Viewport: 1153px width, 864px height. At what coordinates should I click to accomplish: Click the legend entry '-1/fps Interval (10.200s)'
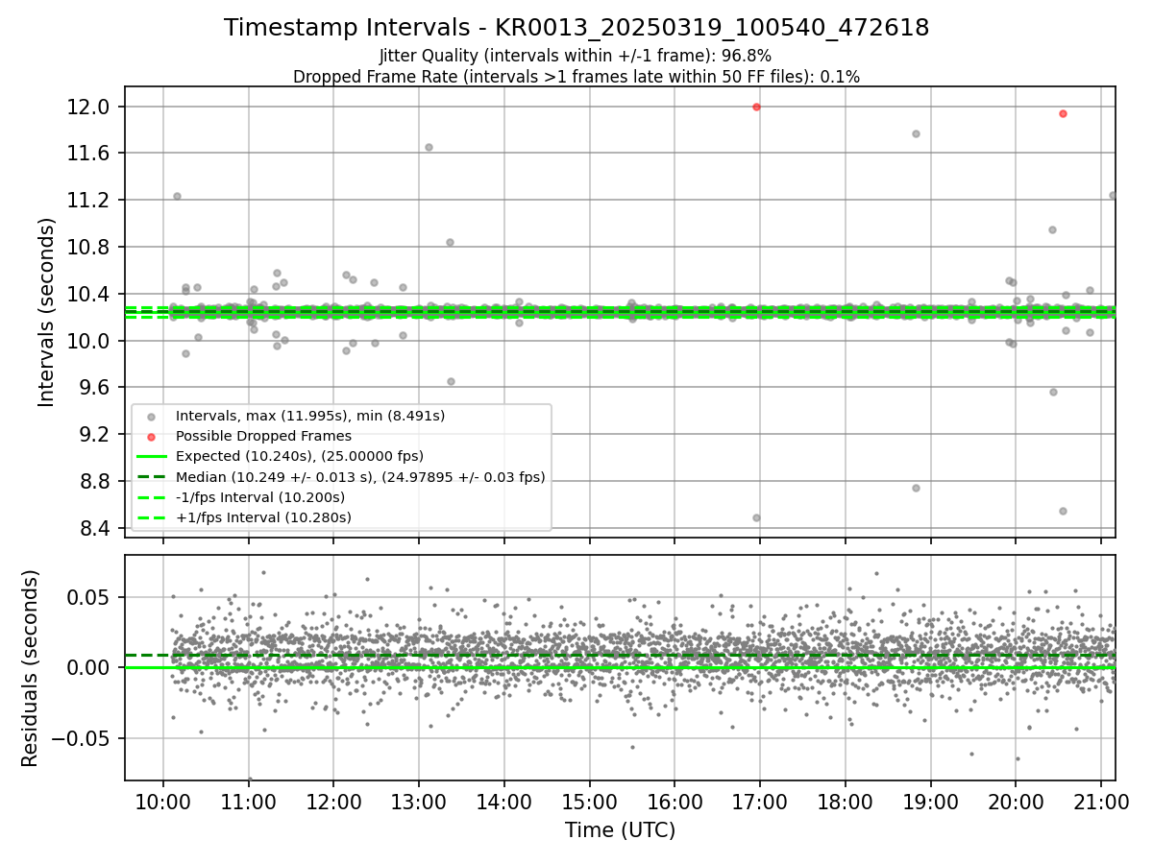[x=260, y=497]
